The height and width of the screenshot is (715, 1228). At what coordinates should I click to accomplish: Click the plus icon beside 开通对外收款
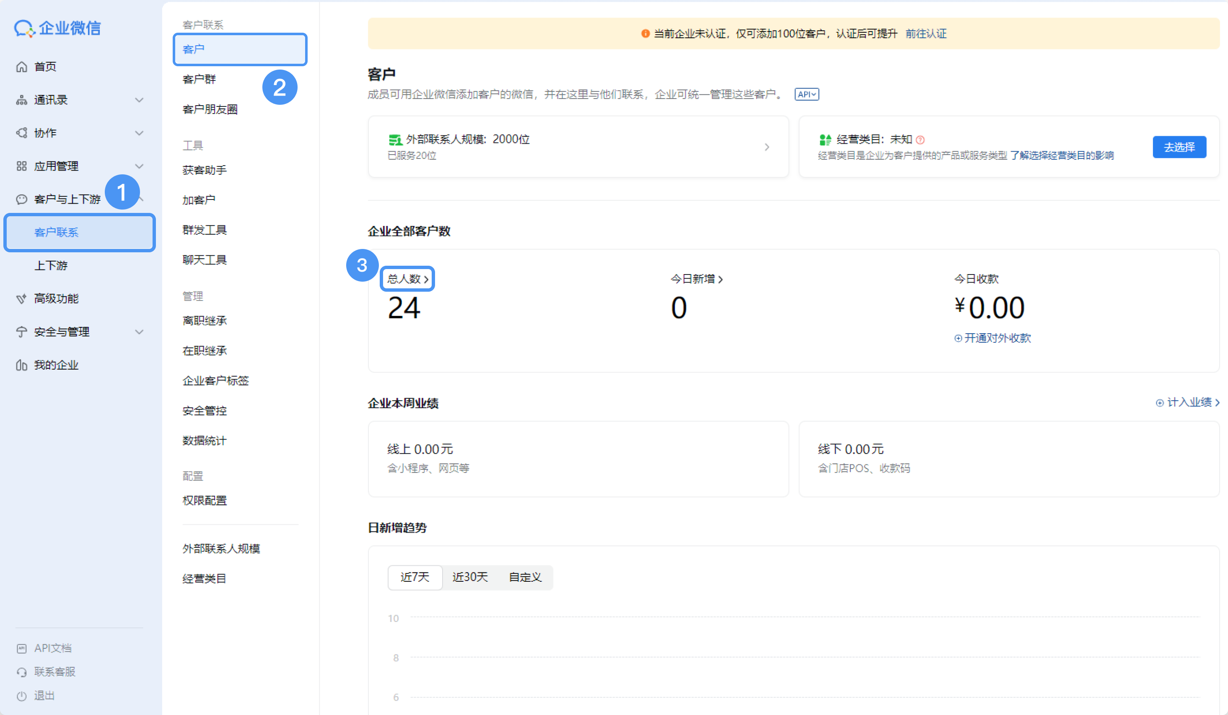coord(958,338)
